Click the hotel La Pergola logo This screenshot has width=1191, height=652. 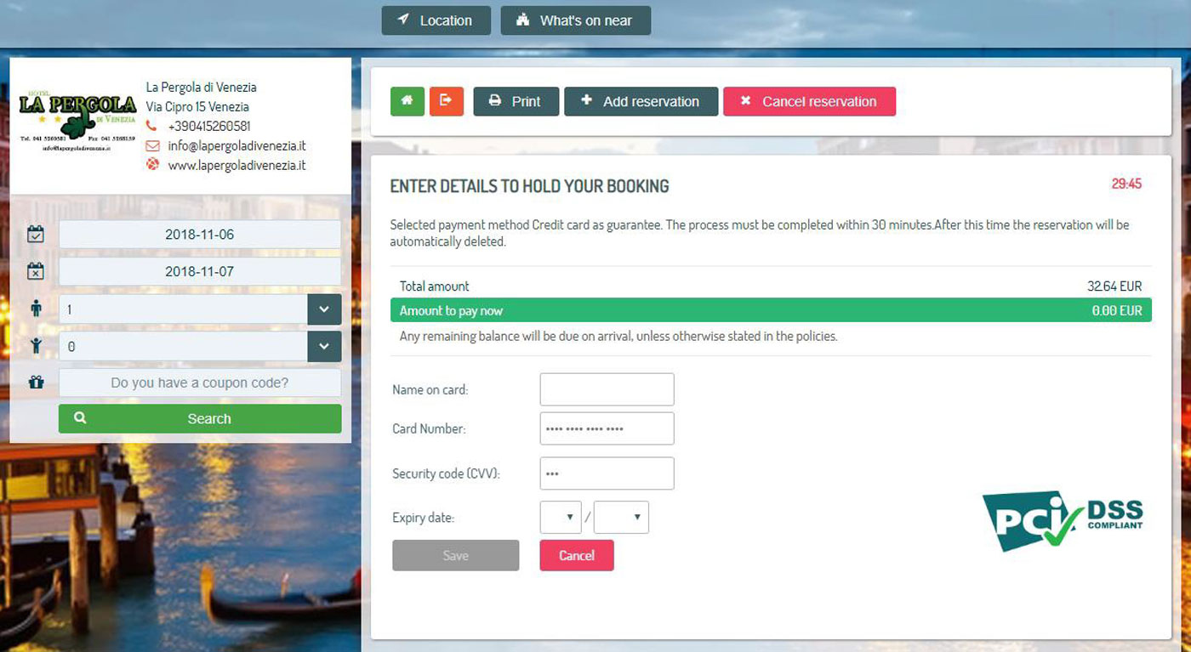point(77,122)
